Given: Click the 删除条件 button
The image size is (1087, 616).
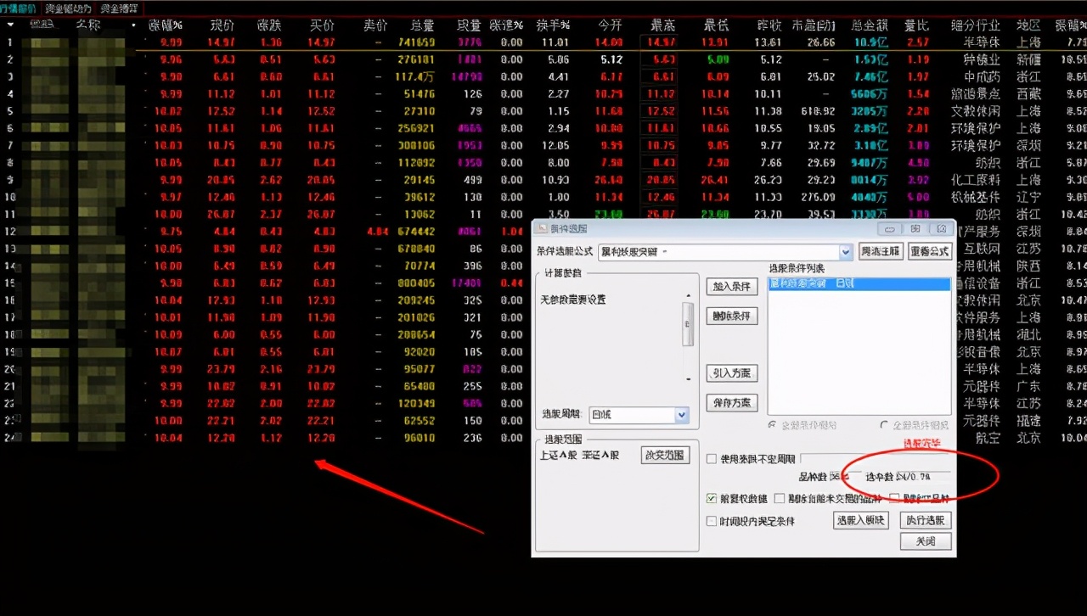Looking at the screenshot, I should click(x=731, y=316).
